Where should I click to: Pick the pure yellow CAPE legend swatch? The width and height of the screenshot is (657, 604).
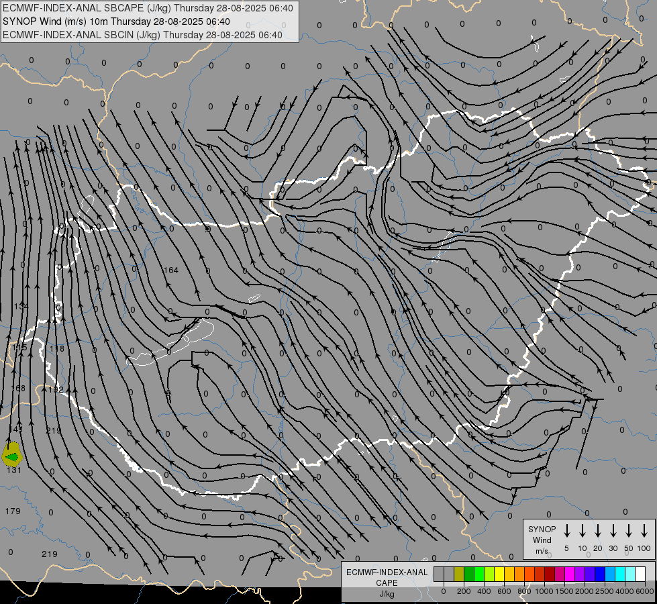click(499, 574)
